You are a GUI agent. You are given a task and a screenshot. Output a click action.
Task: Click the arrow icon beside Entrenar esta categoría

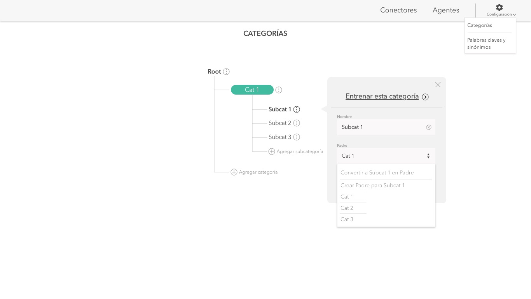[x=425, y=97]
